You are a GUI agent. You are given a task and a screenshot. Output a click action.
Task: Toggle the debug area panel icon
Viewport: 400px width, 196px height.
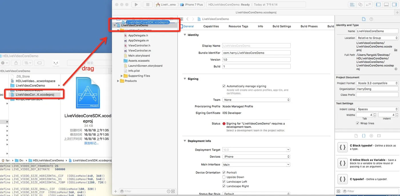tap(386, 5)
